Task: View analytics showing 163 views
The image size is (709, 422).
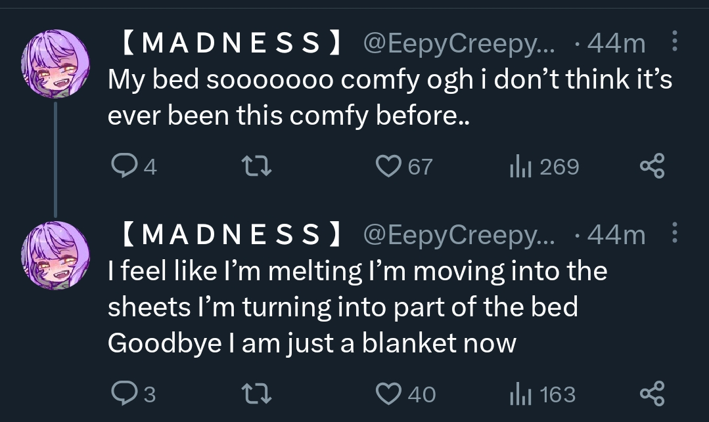Action: click(x=518, y=394)
